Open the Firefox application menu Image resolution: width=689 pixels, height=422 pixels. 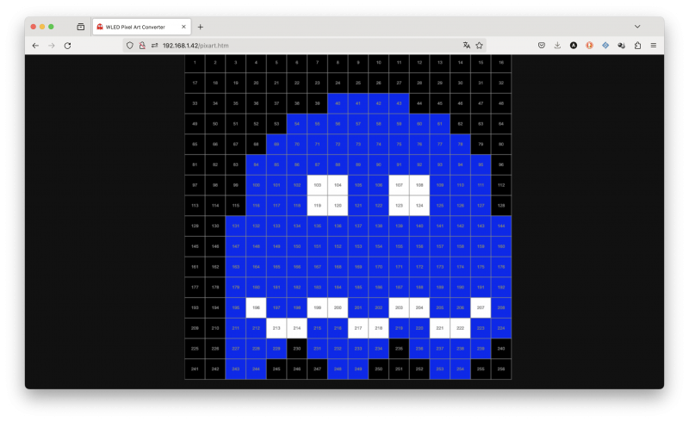[654, 46]
